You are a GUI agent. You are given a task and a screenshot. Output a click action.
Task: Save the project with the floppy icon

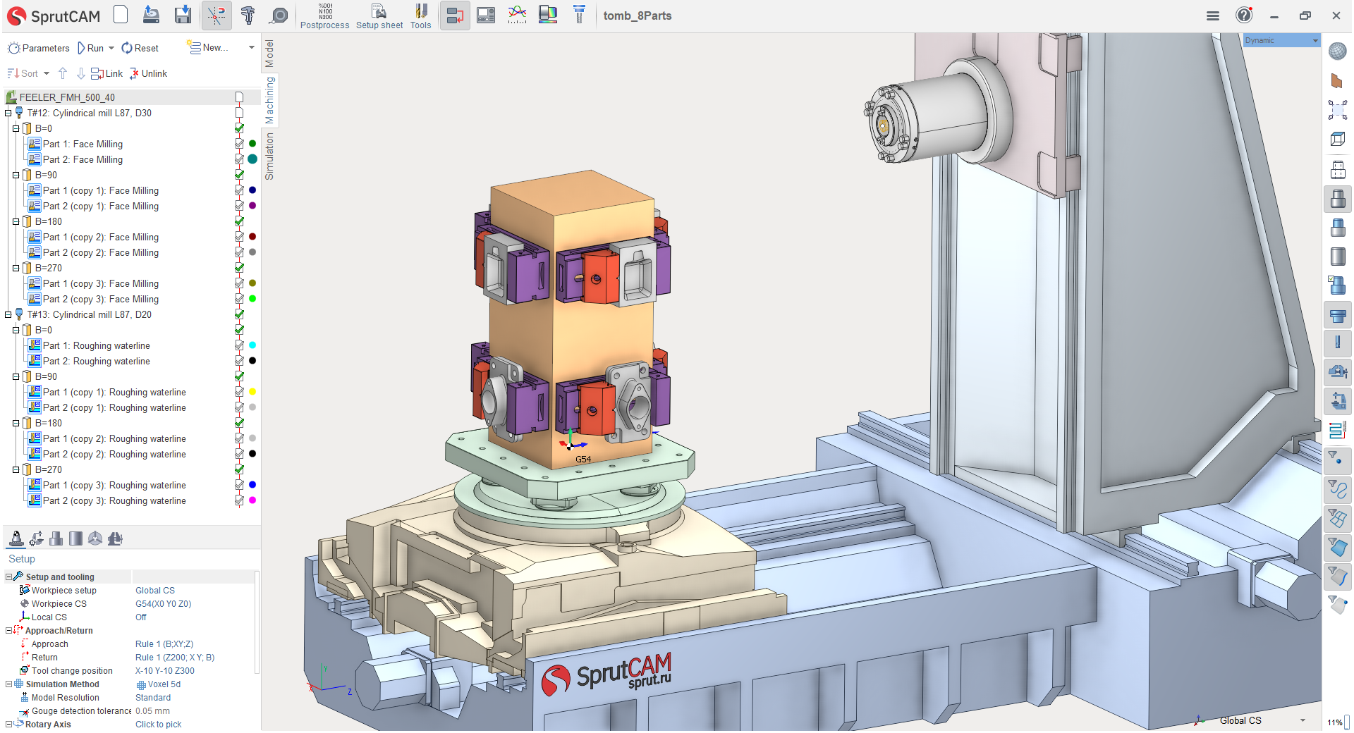pyautogui.click(x=183, y=15)
